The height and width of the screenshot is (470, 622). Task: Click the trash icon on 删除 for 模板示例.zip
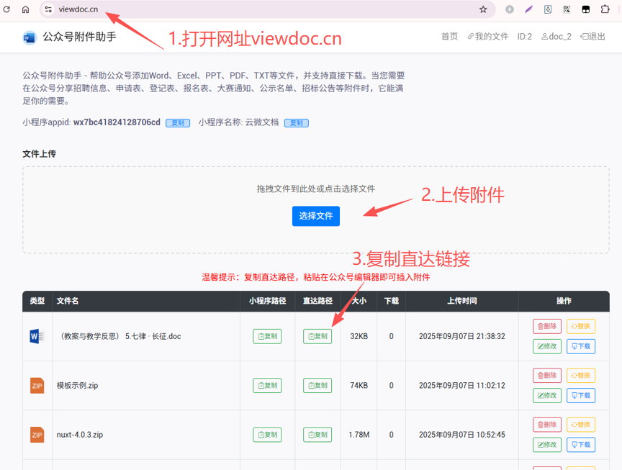pyautogui.click(x=540, y=375)
